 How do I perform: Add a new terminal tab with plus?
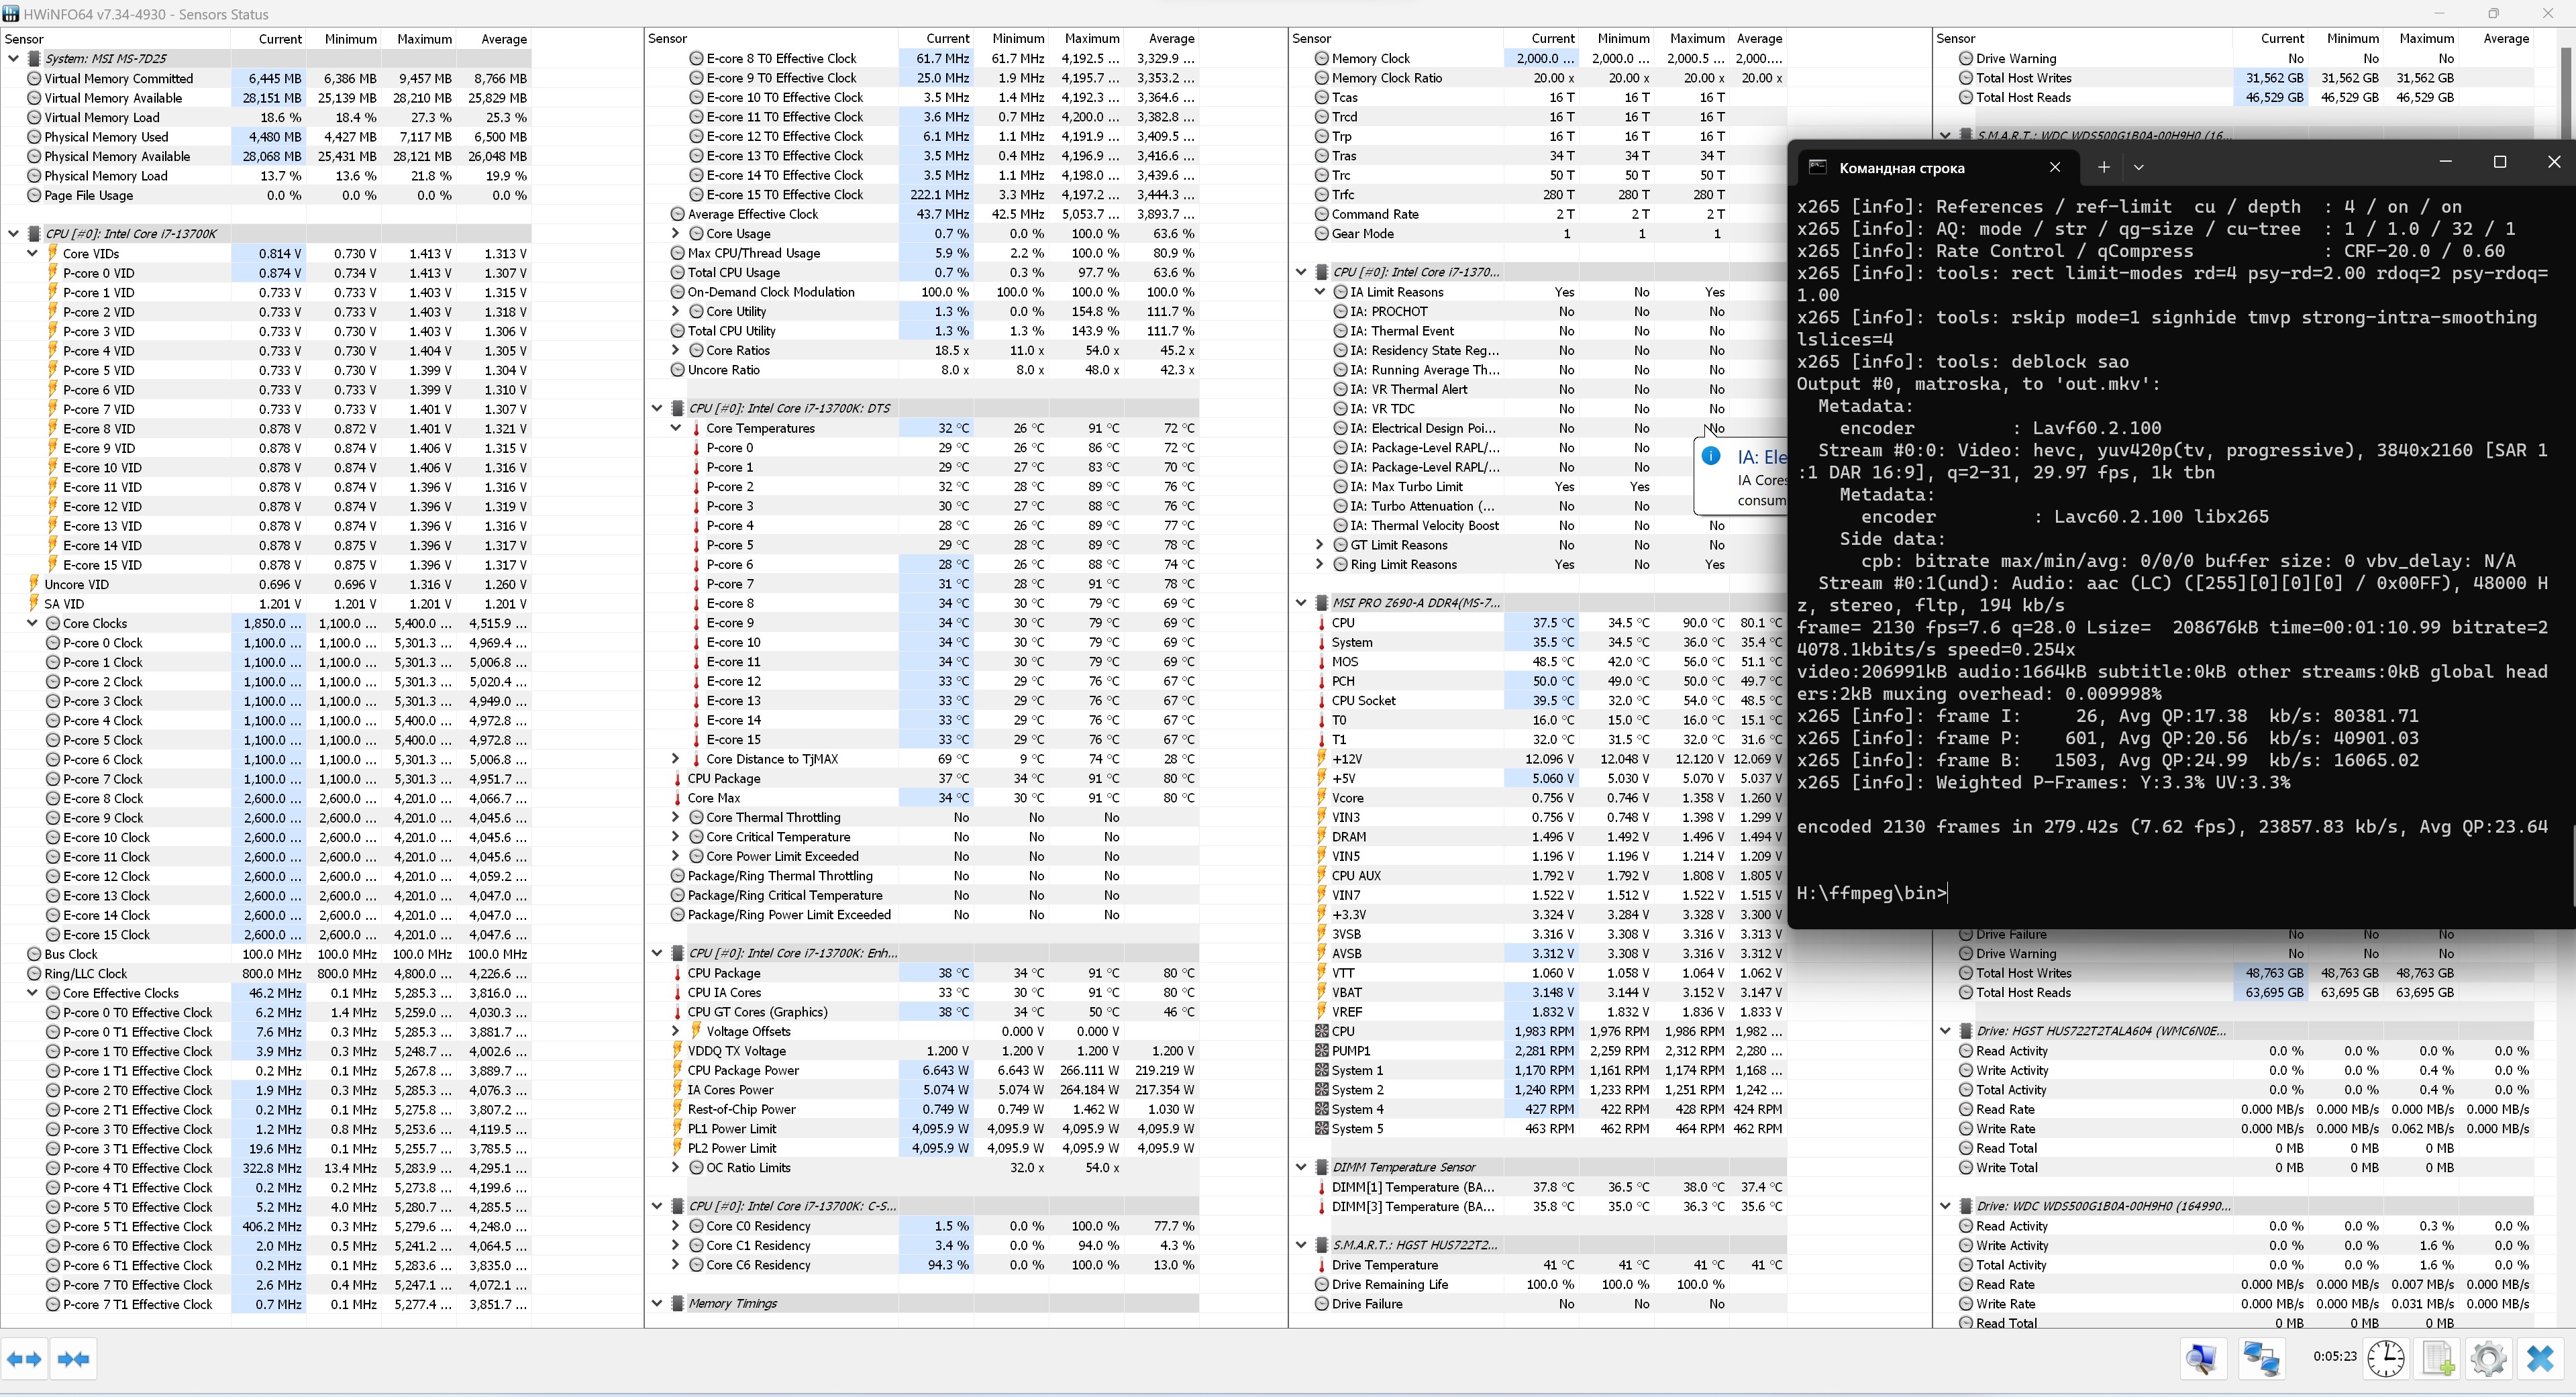coord(2103,168)
